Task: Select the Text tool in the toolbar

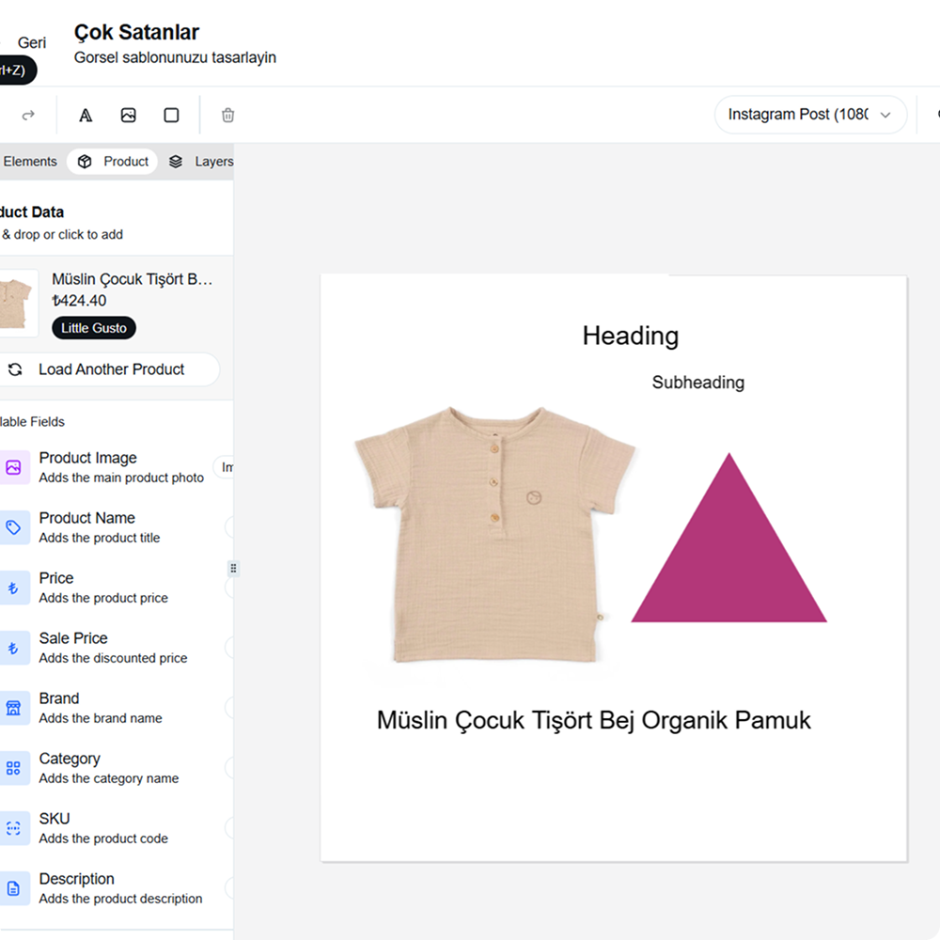Action: [86, 115]
